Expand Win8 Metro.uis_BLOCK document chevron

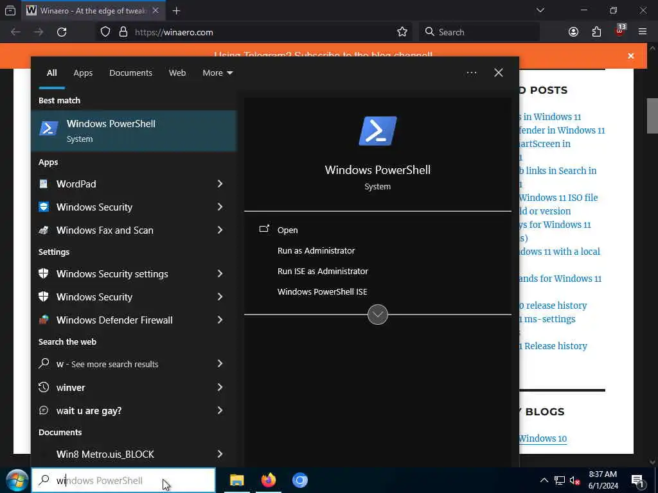220,454
